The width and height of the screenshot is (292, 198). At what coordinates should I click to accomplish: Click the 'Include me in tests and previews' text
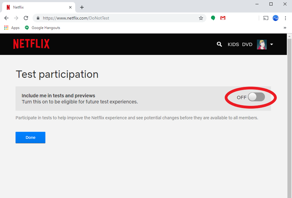58,95
